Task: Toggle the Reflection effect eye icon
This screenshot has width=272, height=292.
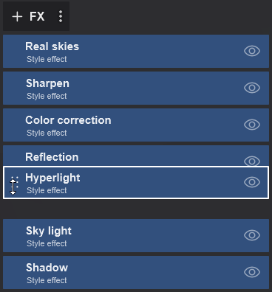Action: (252, 161)
